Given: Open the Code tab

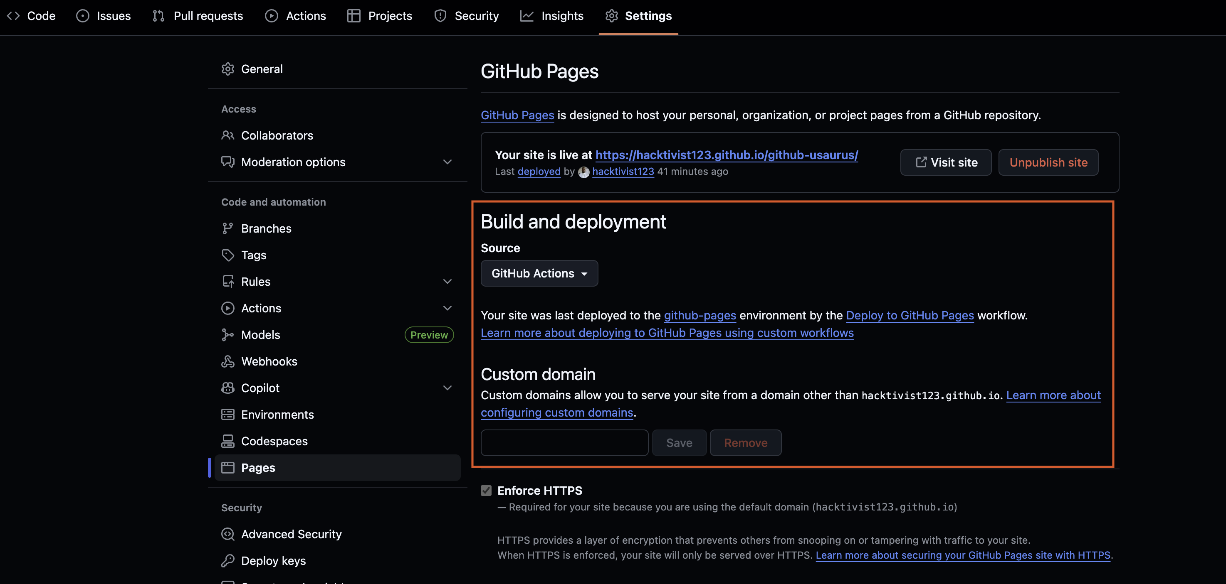Looking at the screenshot, I should 32,16.
